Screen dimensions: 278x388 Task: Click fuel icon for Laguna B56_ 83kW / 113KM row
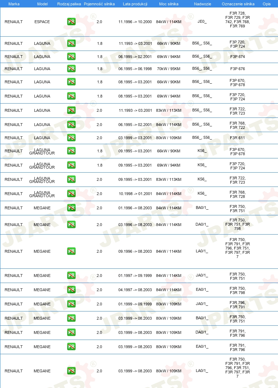71,110
